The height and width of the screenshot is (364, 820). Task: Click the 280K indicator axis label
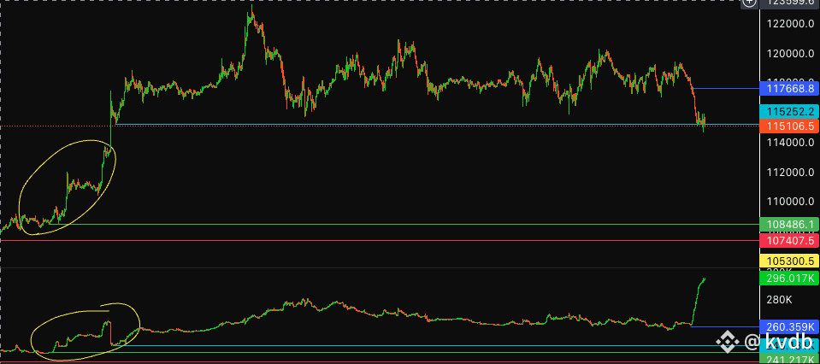point(781,300)
